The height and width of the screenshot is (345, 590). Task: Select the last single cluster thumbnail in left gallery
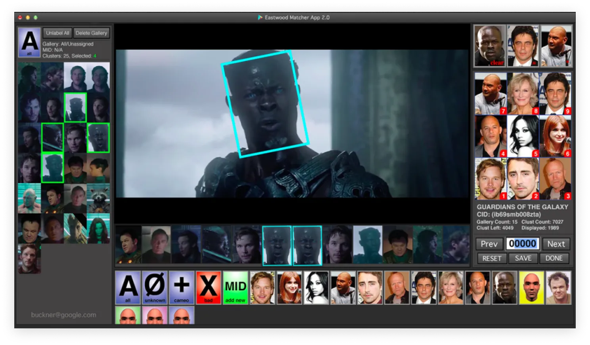pos(29,259)
